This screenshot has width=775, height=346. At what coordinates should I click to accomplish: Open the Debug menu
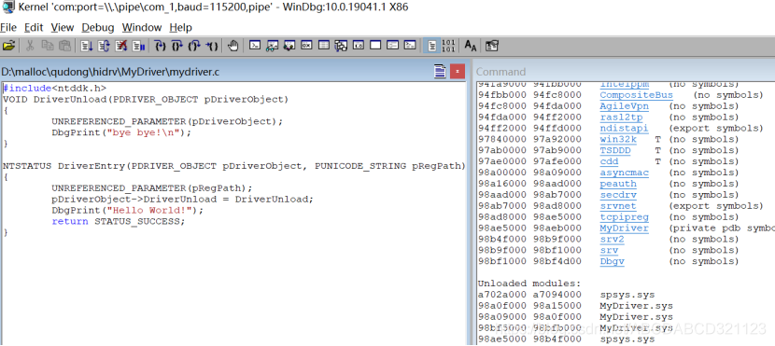(x=98, y=28)
